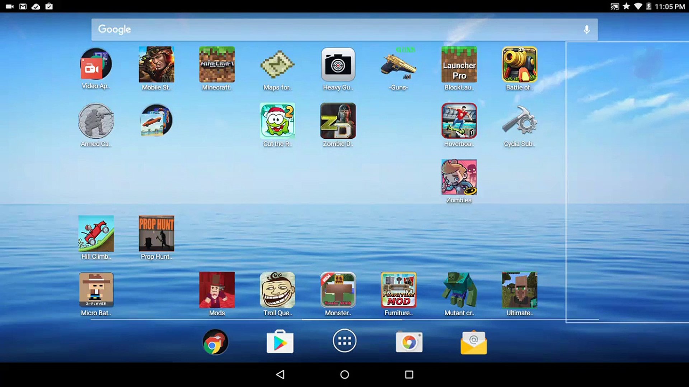Image resolution: width=689 pixels, height=387 pixels.
Task: Click the Google search bar
Action: (323, 30)
